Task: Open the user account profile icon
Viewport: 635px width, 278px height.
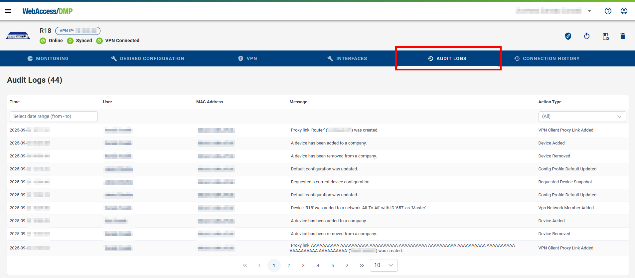Action: (624, 11)
